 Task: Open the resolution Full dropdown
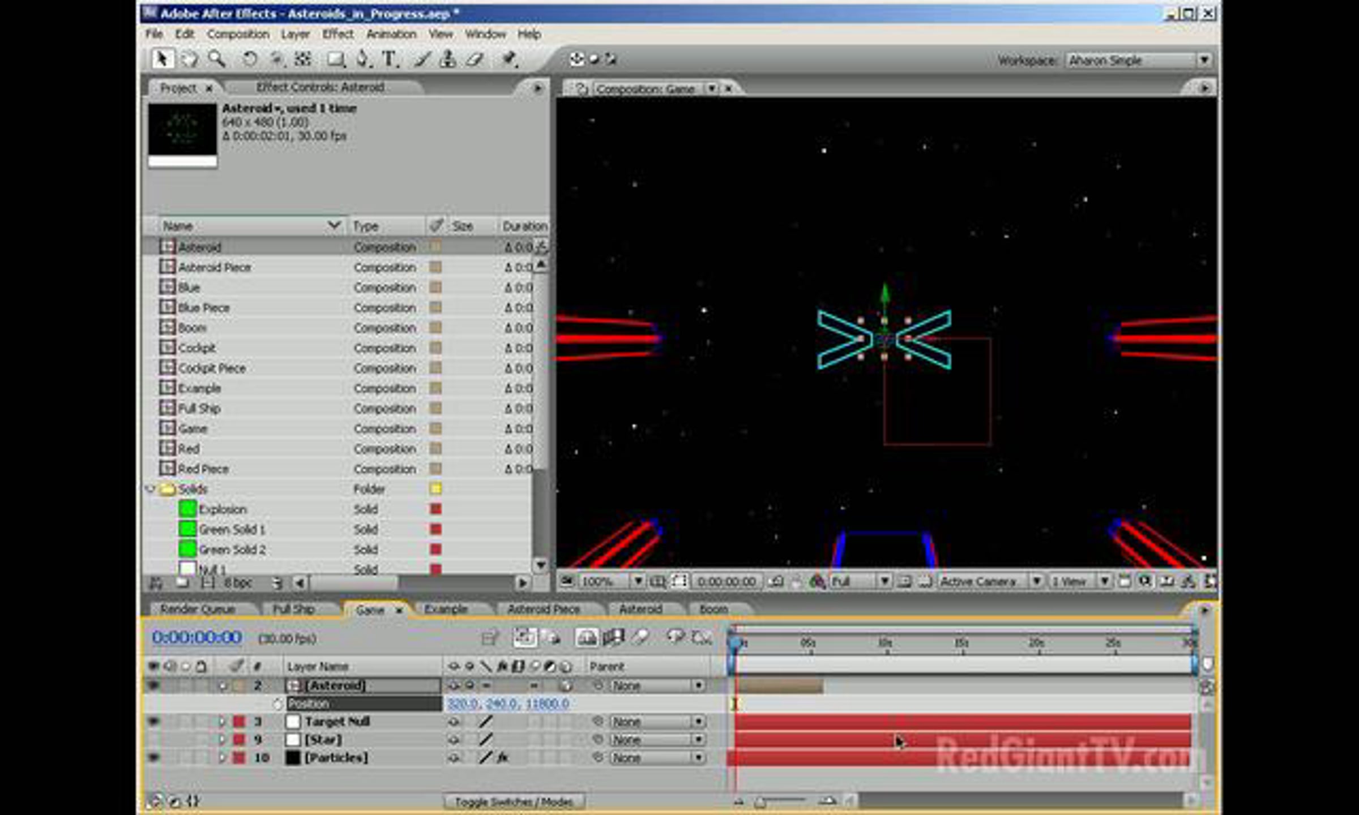pyautogui.click(x=860, y=581)
